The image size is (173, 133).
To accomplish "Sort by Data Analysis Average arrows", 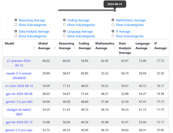I will click(x=131, y=48).
